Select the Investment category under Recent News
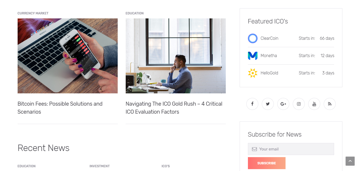Screen dimensions: 360x171 pos(100,166)
